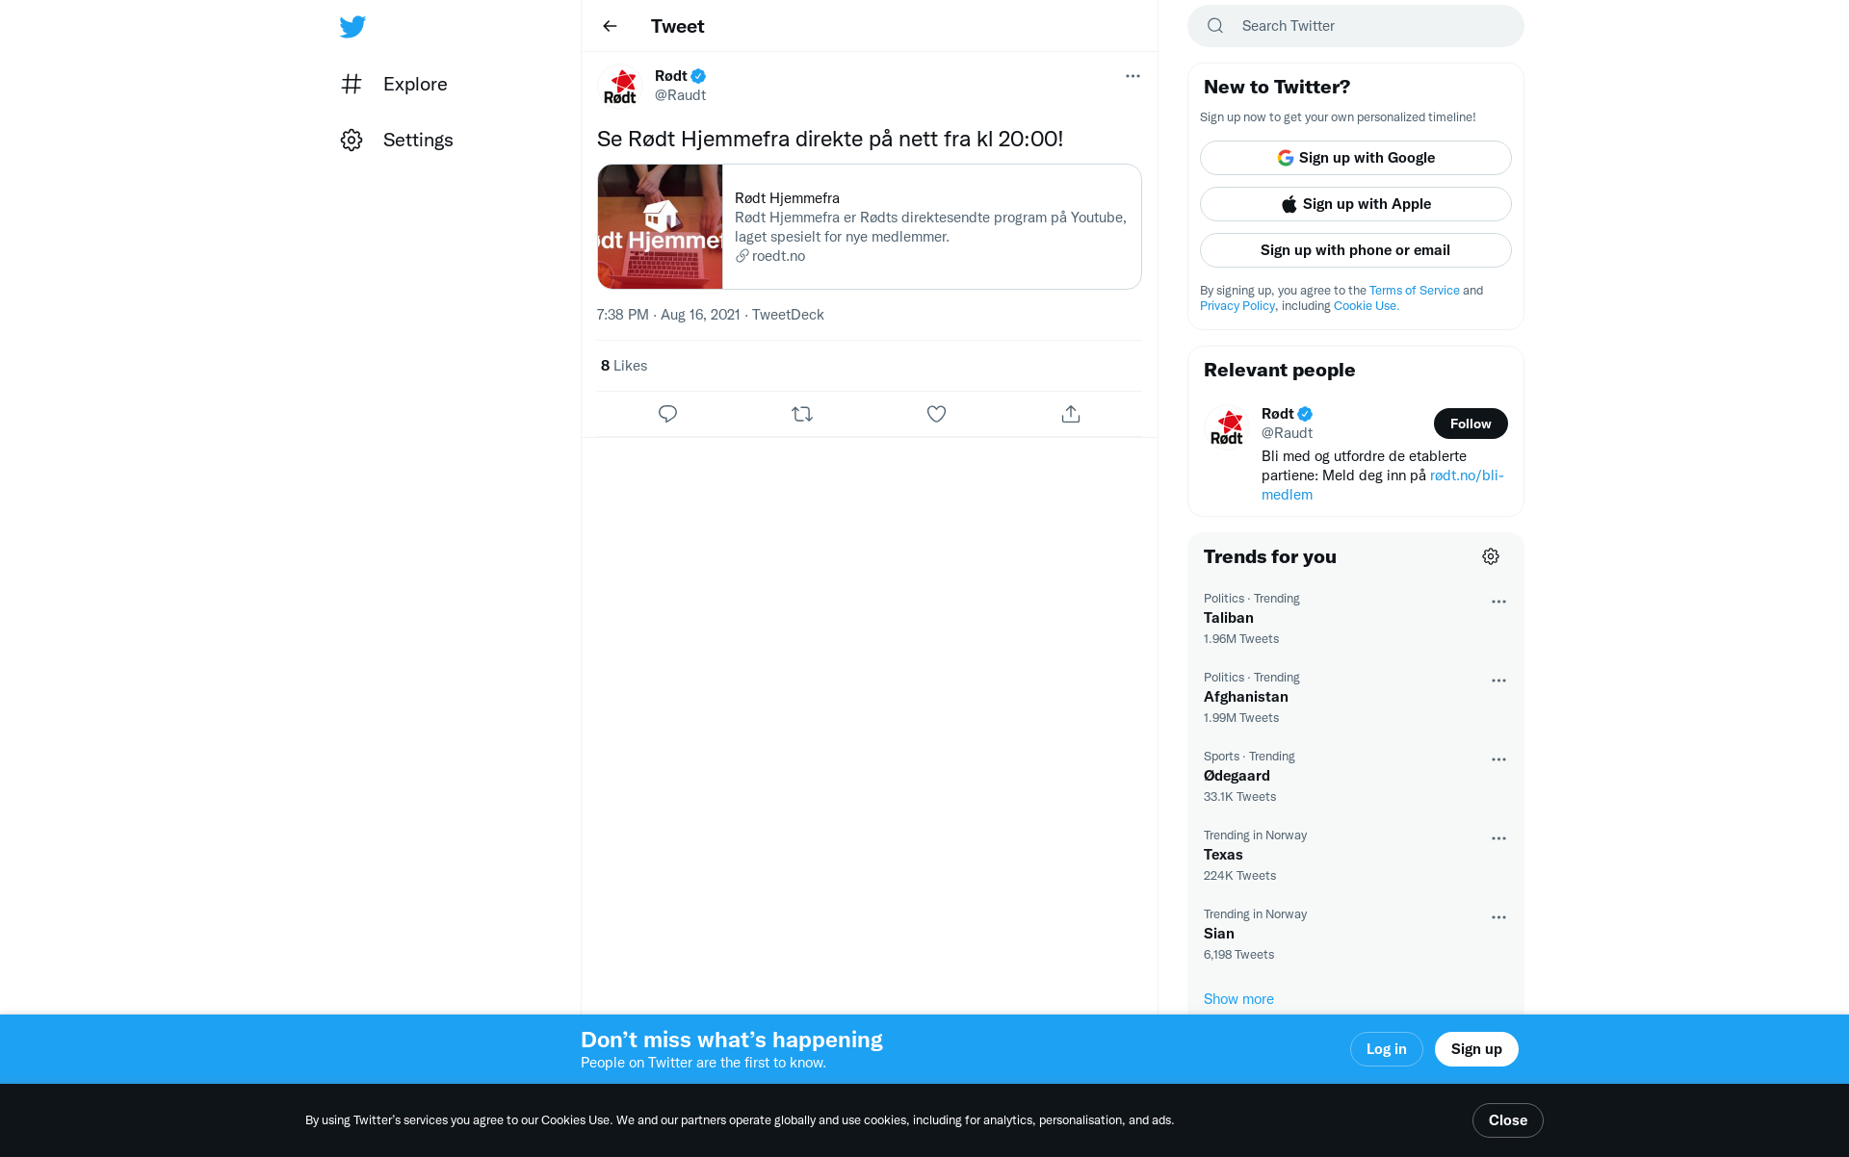Close the cookie notice banner
This screenshot has width=1849, height=1157.
[1507, 1120]
